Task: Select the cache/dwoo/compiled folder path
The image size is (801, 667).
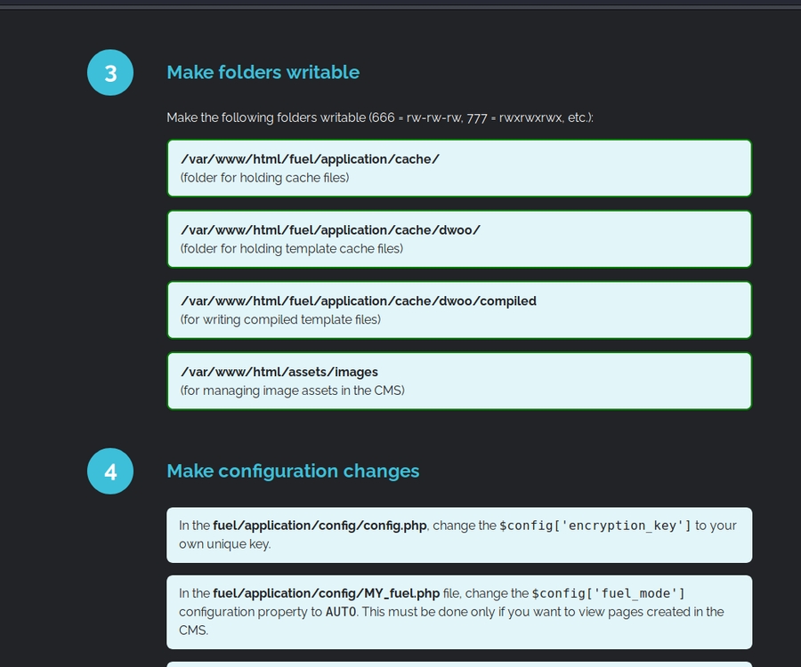Action: tap(358, 301)
